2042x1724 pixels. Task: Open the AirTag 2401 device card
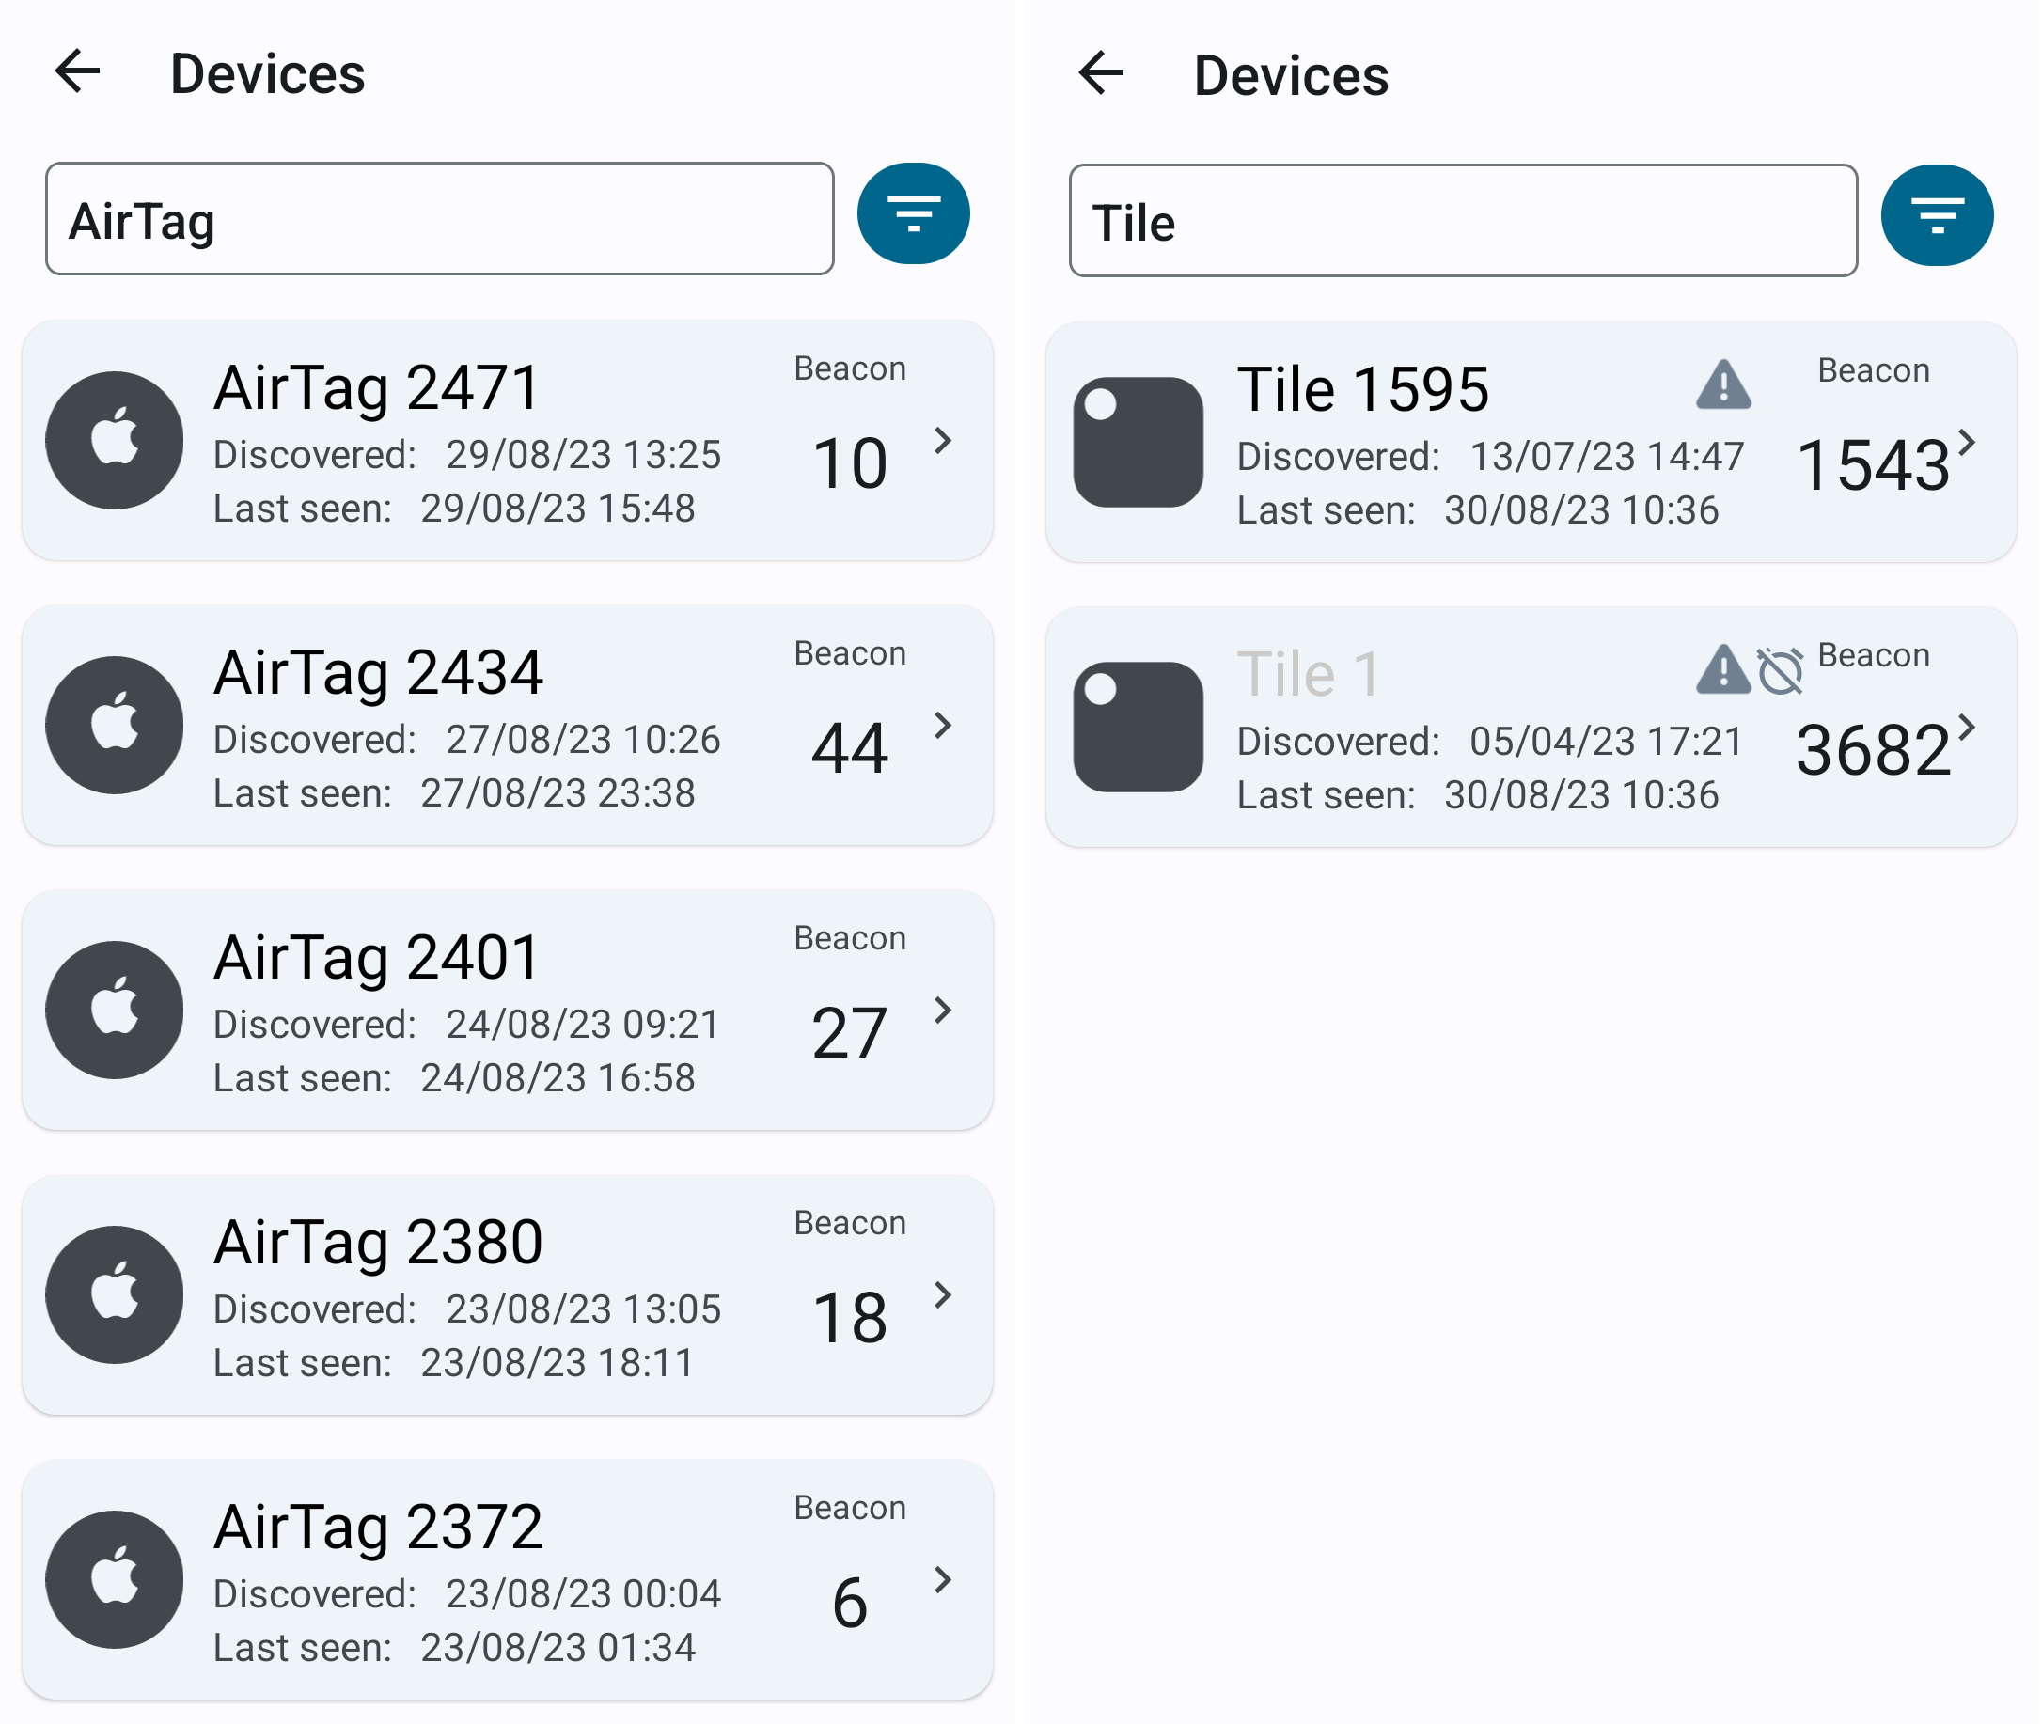click(x=508, y=1011)
